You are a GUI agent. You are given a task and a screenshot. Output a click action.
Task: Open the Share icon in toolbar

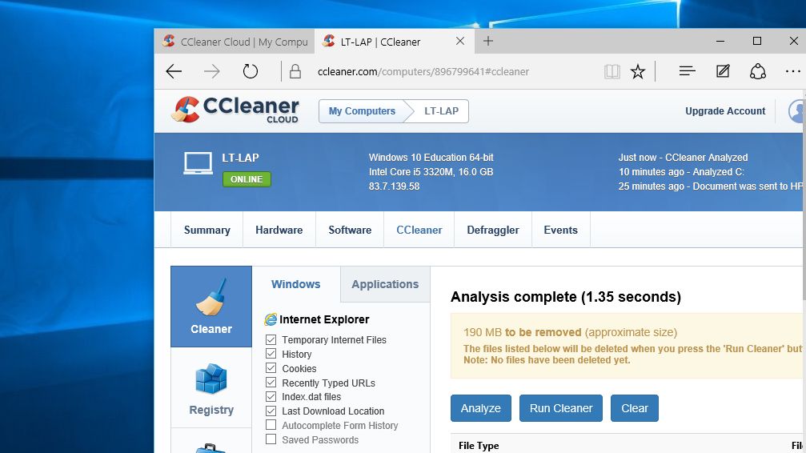758,71
